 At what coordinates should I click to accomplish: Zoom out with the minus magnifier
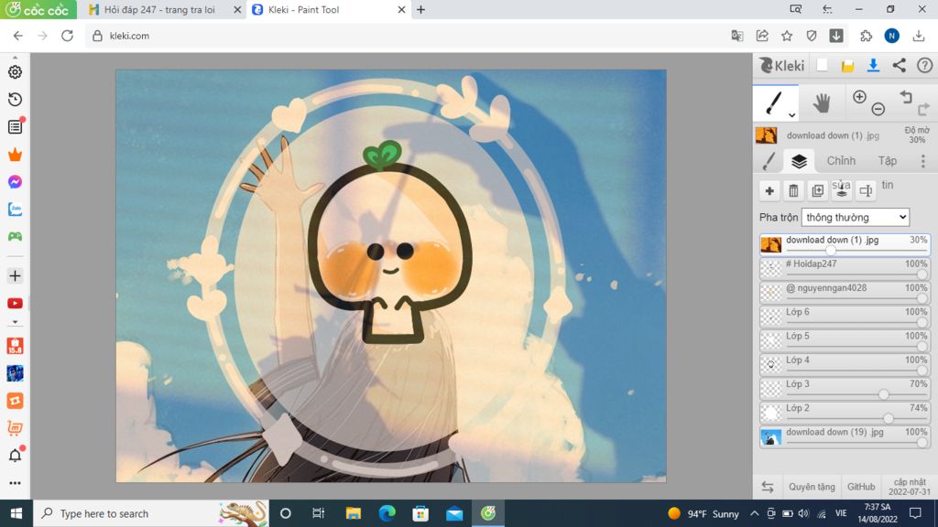878,109
